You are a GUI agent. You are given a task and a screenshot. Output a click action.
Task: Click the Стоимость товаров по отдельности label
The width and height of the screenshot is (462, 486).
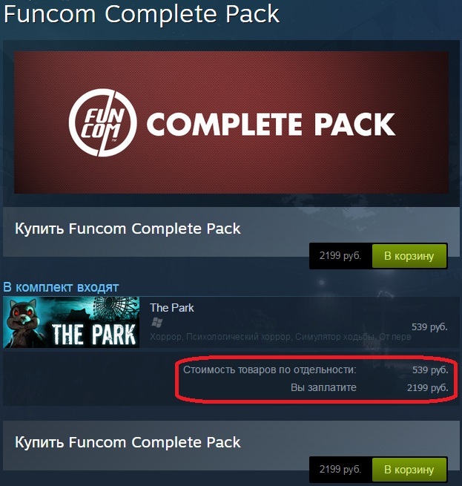click(x=270, y=370)
